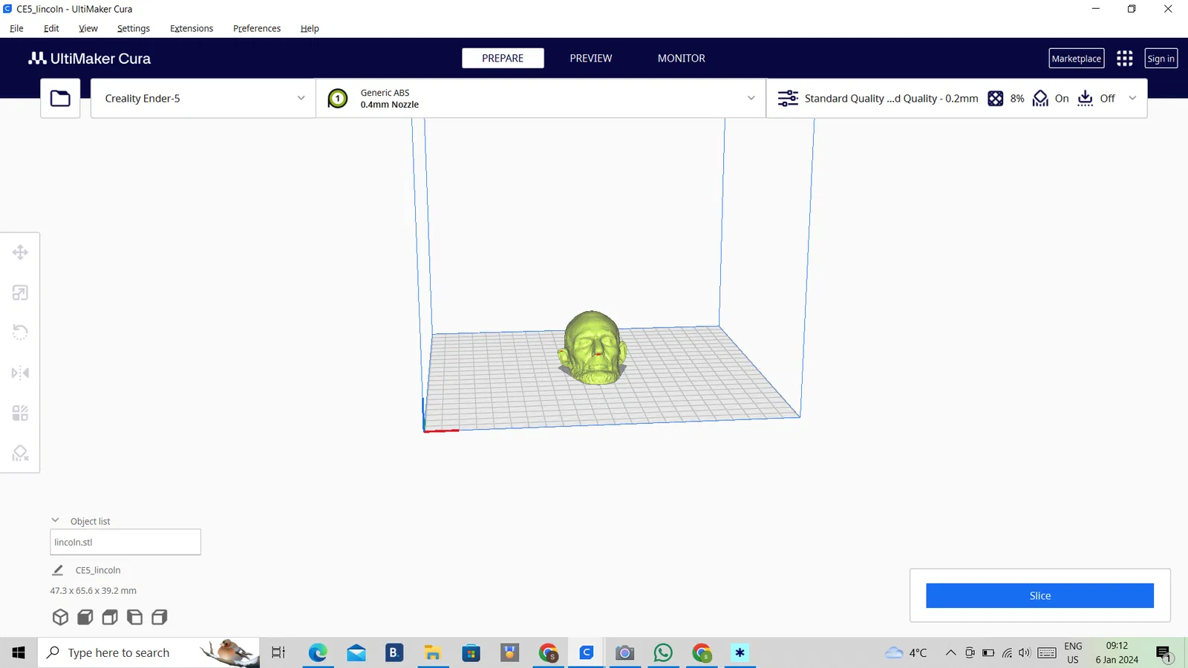This screenshot has height=668, width=1188.
Task: Open the Edit menu
Action: (51, 28)
